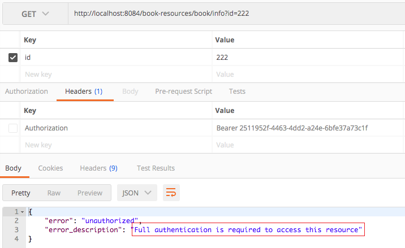405x248 pixels.
Task: Click the headers Value column header
Action: pos(225,111)
